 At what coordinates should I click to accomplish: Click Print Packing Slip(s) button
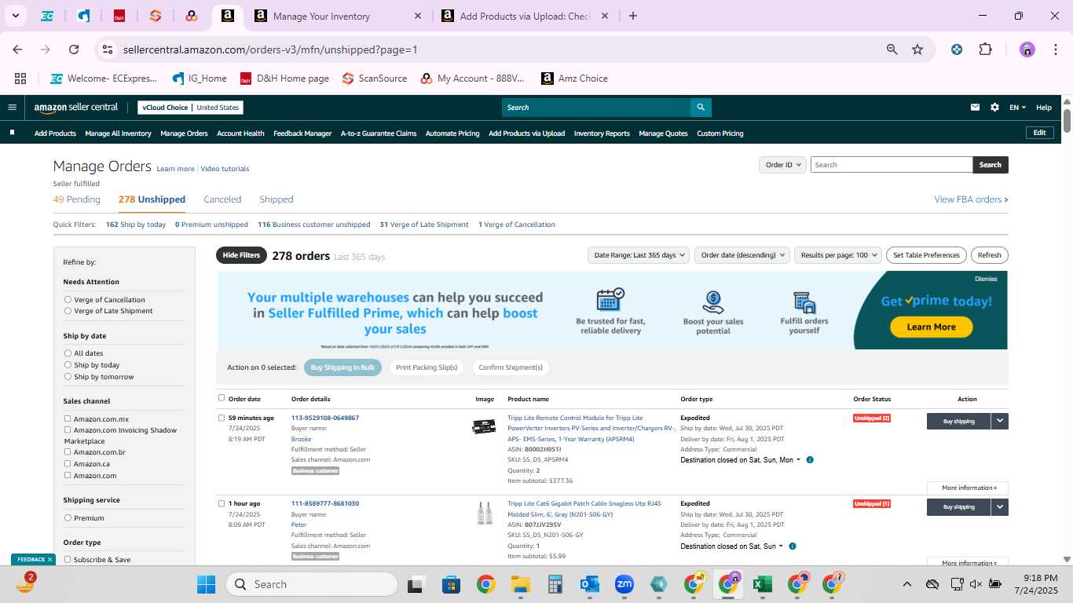427,367
